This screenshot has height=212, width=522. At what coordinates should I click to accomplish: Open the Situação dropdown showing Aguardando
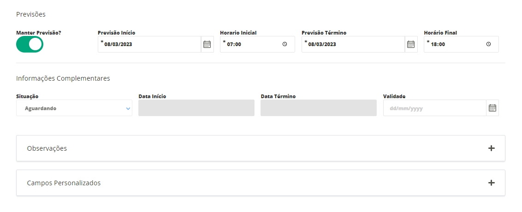69,108
